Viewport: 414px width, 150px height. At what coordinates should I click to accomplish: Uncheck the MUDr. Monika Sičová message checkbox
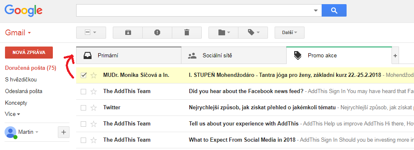click(x=84, y=75)
